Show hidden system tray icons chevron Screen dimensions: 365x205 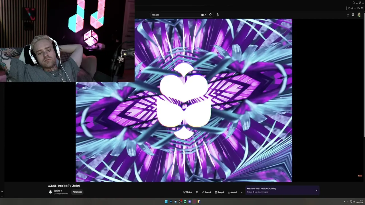click(344, 202)
